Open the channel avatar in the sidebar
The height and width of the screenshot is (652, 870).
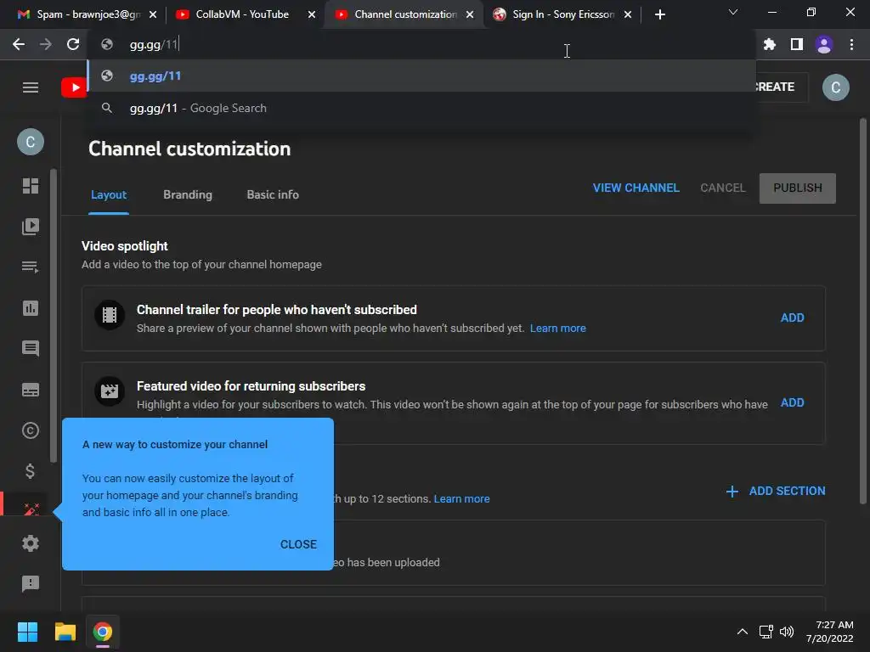click(31, 142)
